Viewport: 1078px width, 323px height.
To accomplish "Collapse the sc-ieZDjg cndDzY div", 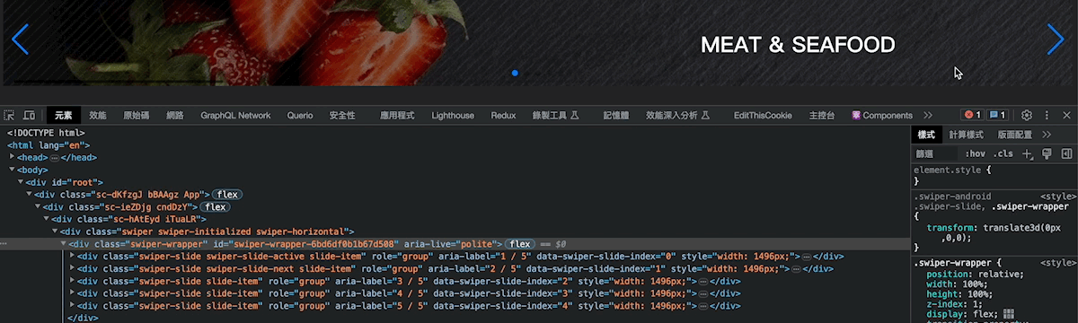I will 39,207.
